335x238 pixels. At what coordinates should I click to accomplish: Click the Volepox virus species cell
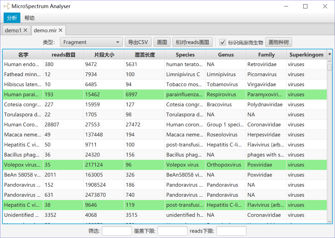(185, 165)
